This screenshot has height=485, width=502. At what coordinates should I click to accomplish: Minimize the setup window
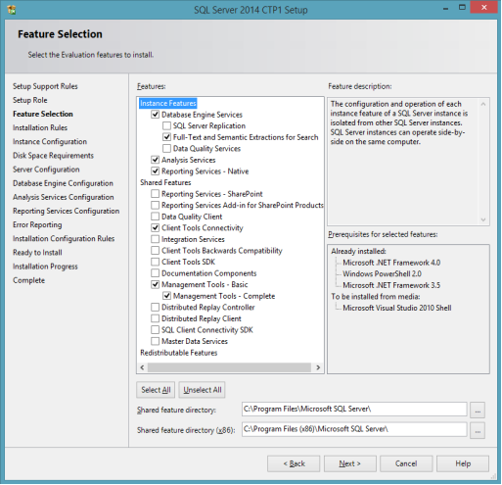(446, 8)
